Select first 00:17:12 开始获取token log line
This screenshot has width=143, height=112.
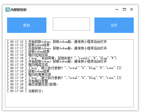point(57,42)
